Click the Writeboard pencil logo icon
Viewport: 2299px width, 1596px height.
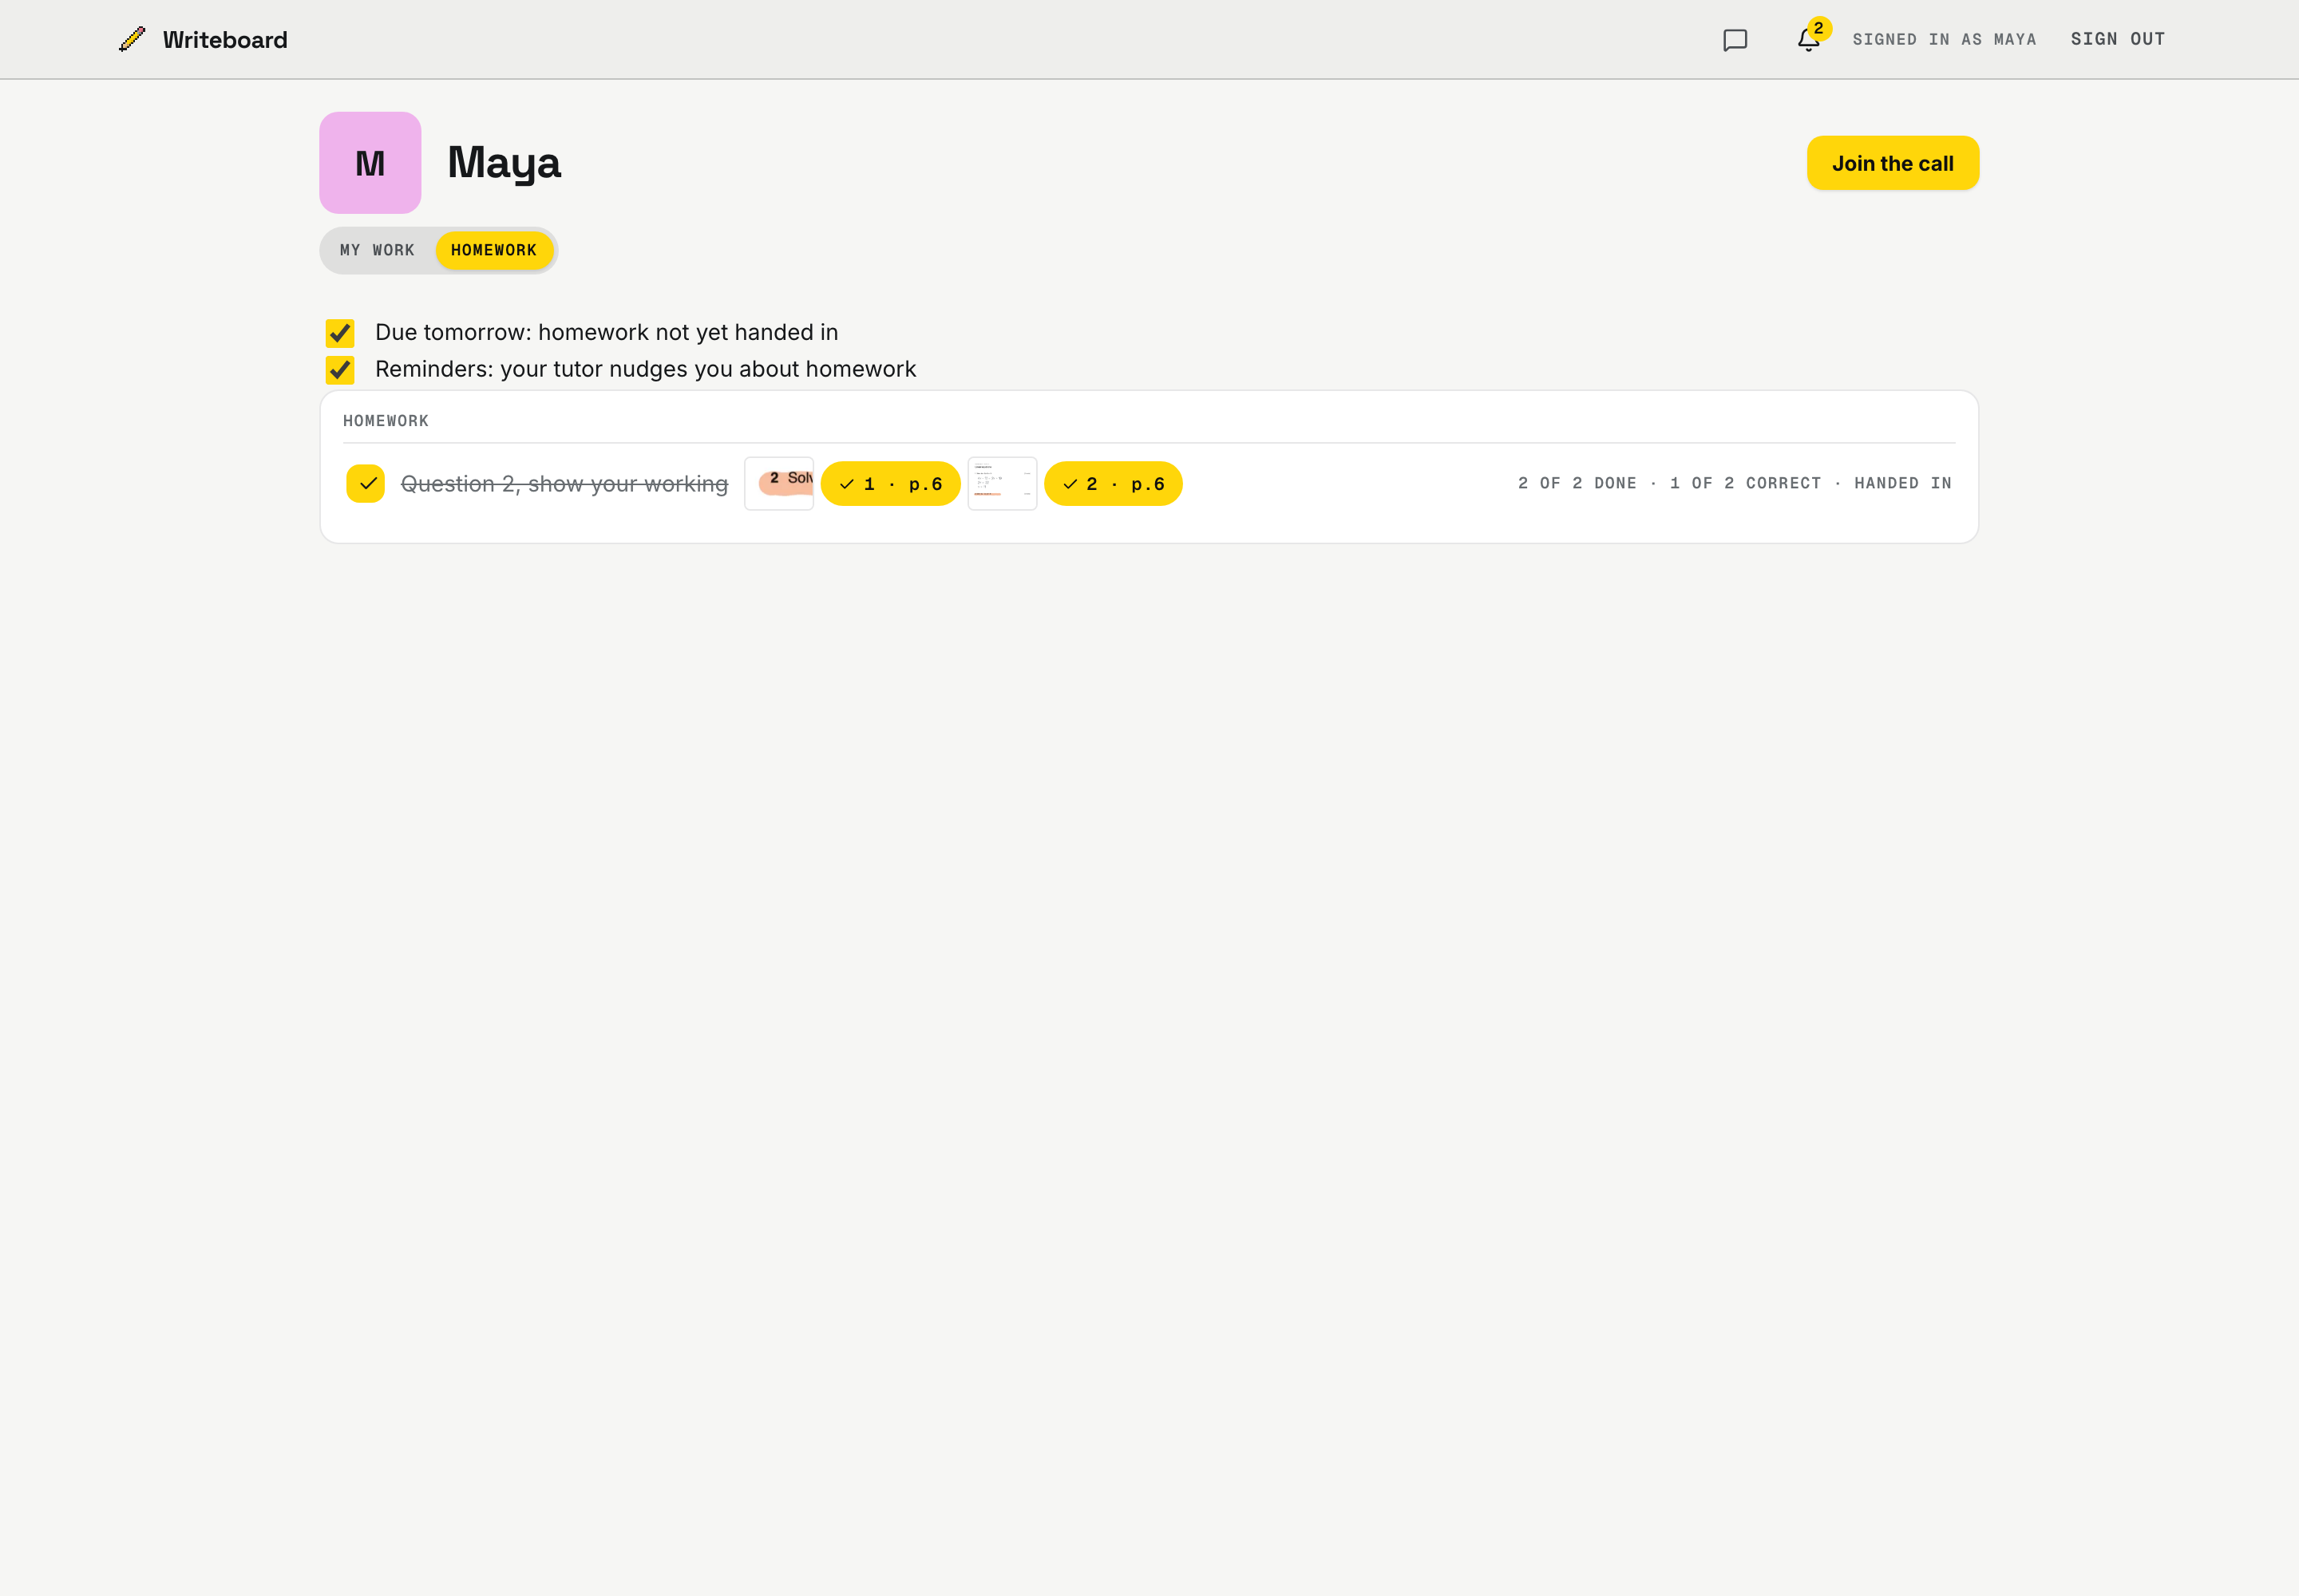point(132,39)
